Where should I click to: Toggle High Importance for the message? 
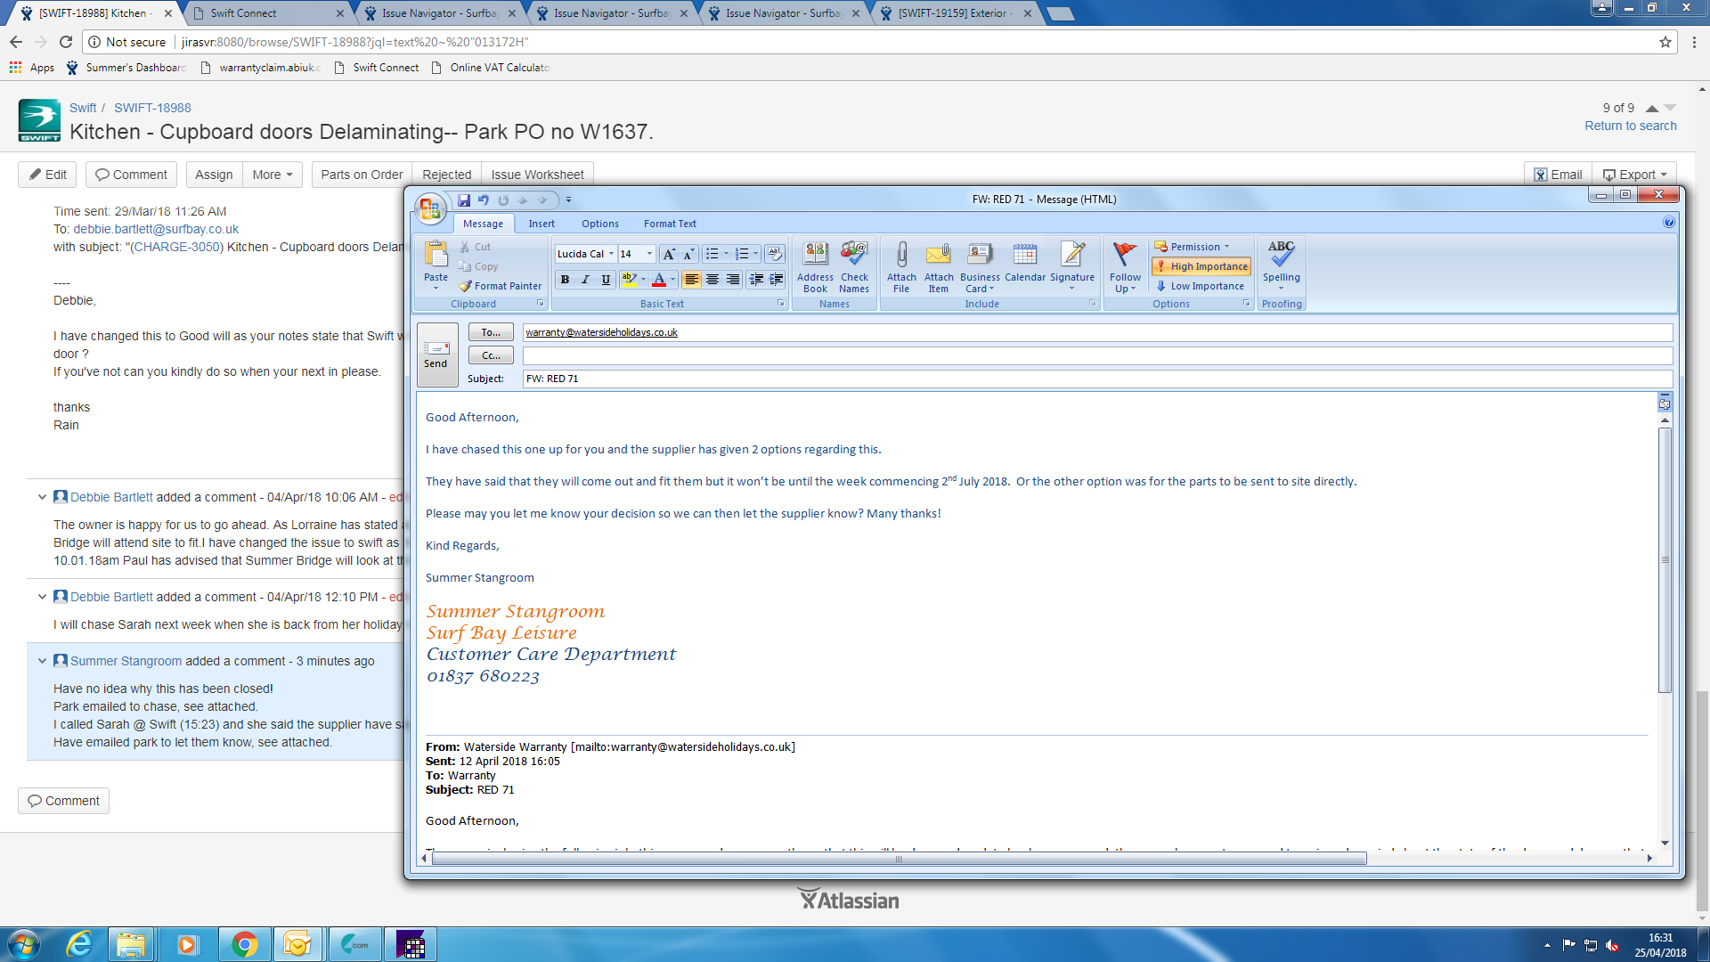click(x=1201, y=266)
